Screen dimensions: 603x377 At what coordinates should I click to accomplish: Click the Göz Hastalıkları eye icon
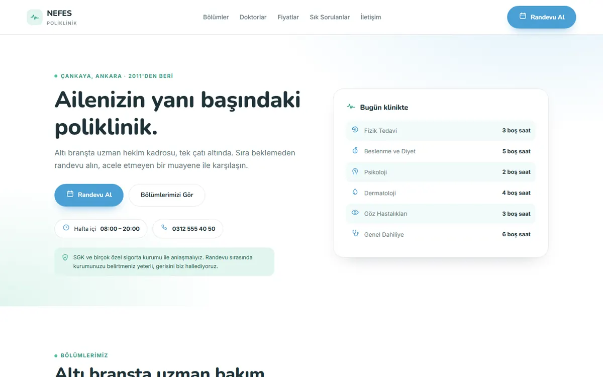(355, 213)
